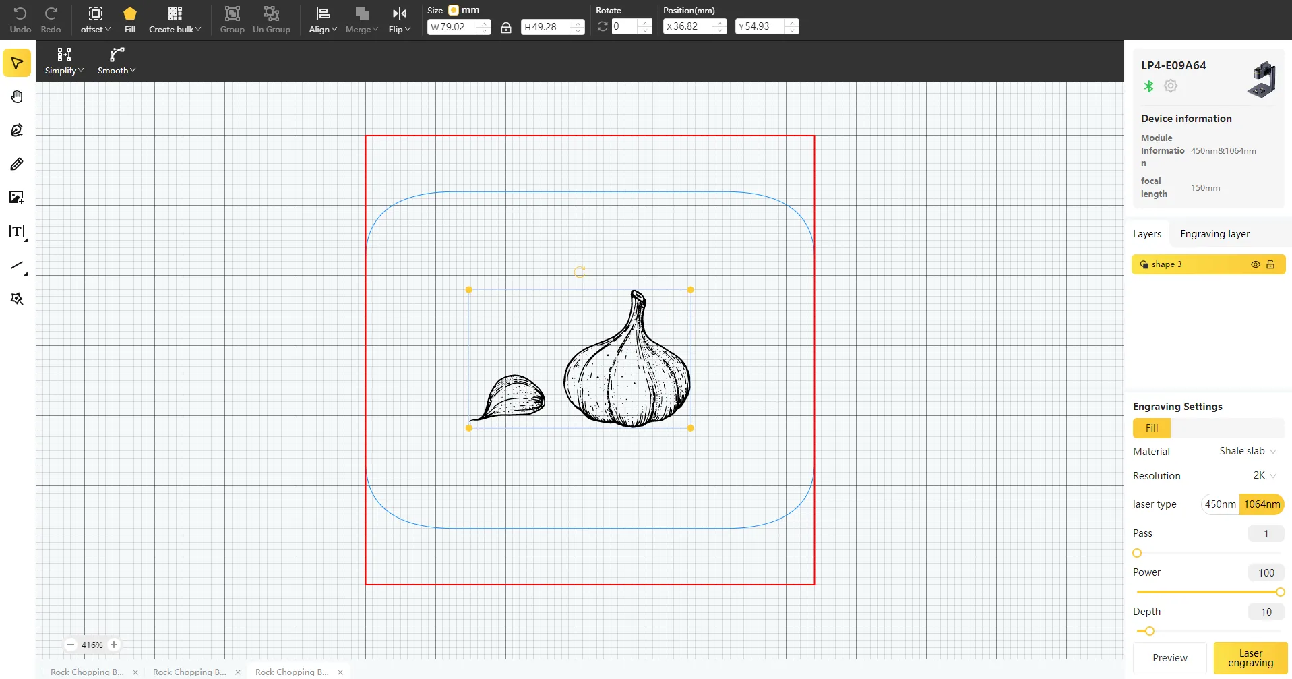Click the Power slider handle

click(x=1280, y=592)
